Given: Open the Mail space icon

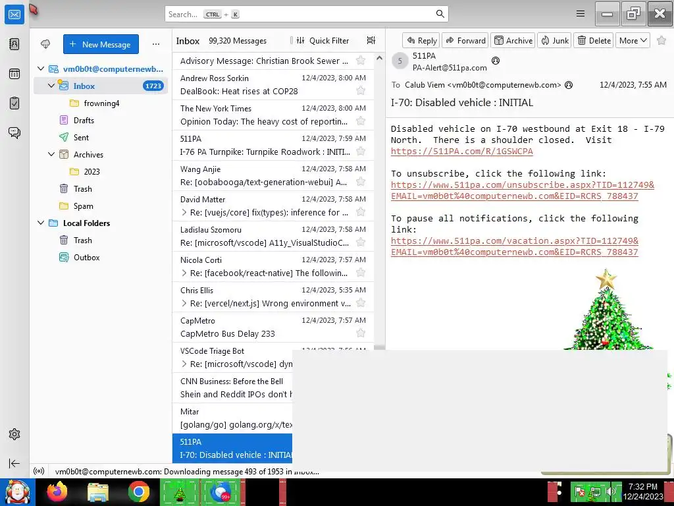Looking at the screenshot, I should pyautogui.click(x=14, y=14).
